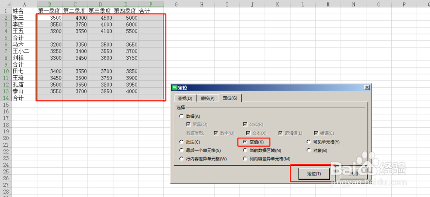
Task: Select column A header
Action: (25, 4)
